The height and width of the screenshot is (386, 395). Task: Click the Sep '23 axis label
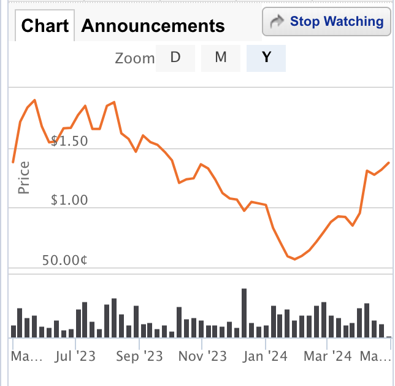[139, 356]
